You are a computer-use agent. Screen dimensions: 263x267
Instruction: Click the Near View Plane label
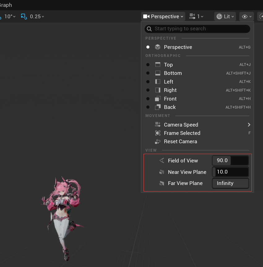187,172
